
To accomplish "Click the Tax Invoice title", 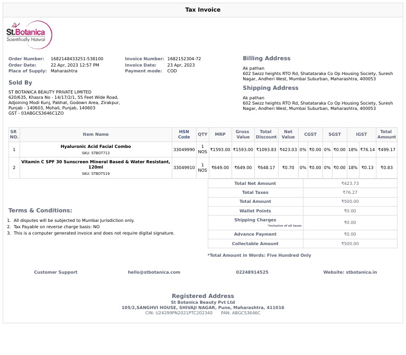I will click(203, 10).
